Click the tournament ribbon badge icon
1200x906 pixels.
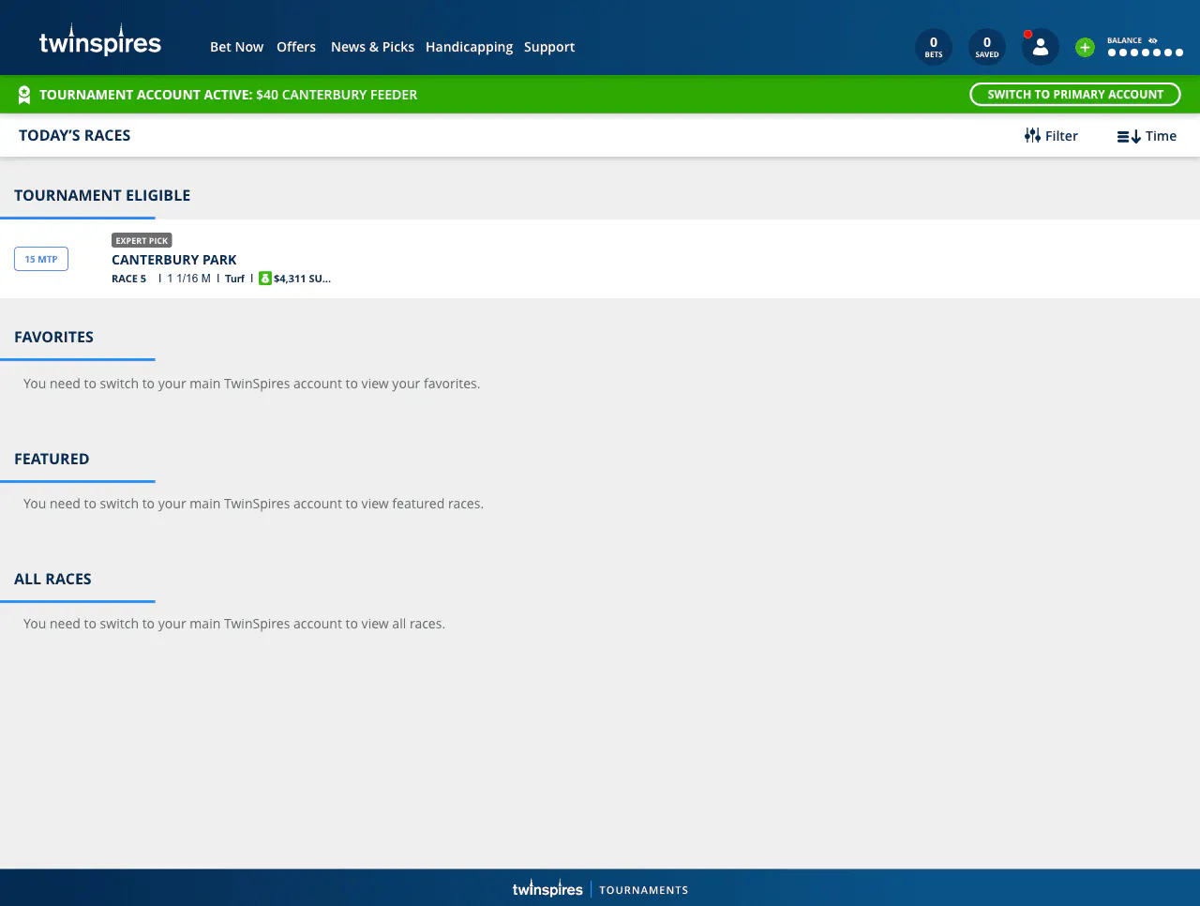click(x=24, y=95)
